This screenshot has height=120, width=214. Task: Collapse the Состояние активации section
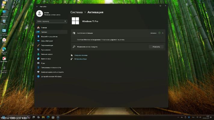click(163, 33)
